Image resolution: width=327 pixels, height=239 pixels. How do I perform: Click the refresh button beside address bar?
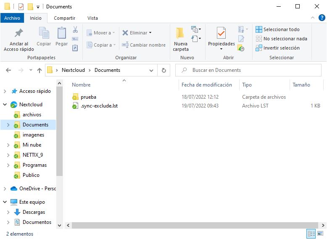click(x=163, y=70)
